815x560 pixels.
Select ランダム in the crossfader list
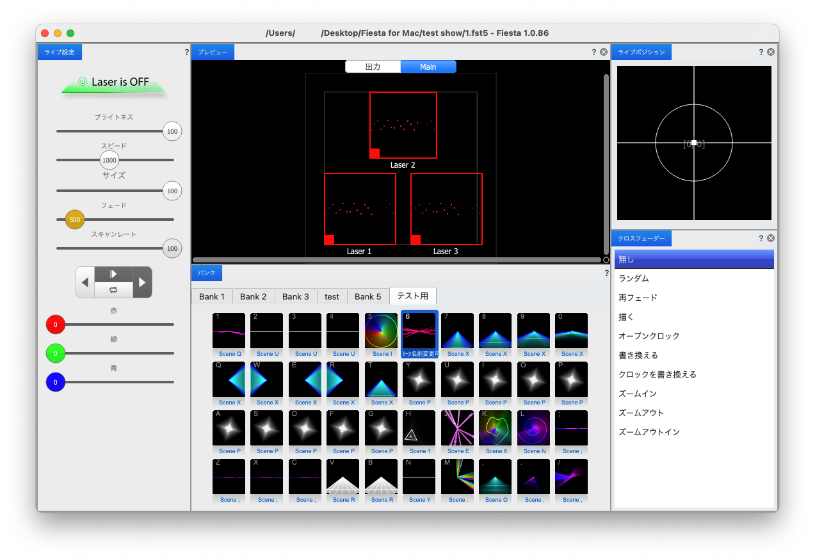tap(634, 278)
